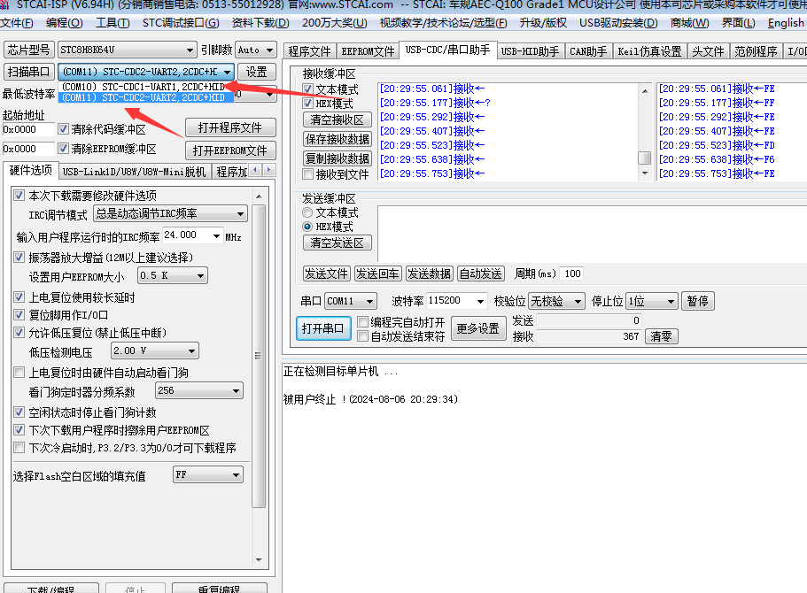Open the 串口 COM11 dropdown

(351, 301)
